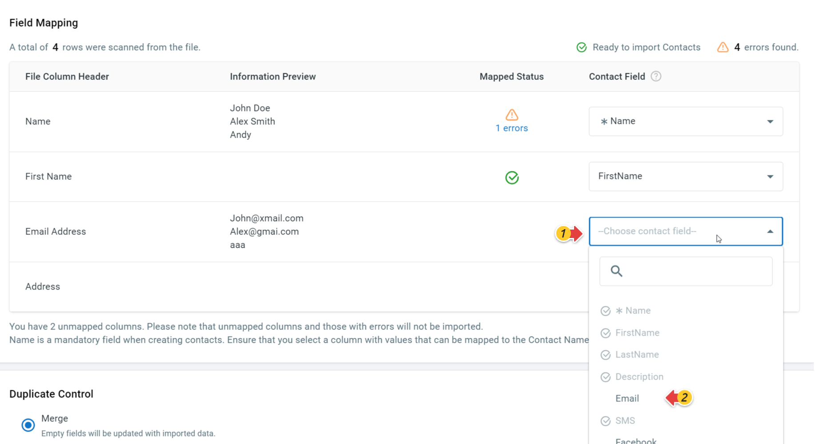Click the warning icon in the Name row
815x444 pixels.
coord(512,115)
